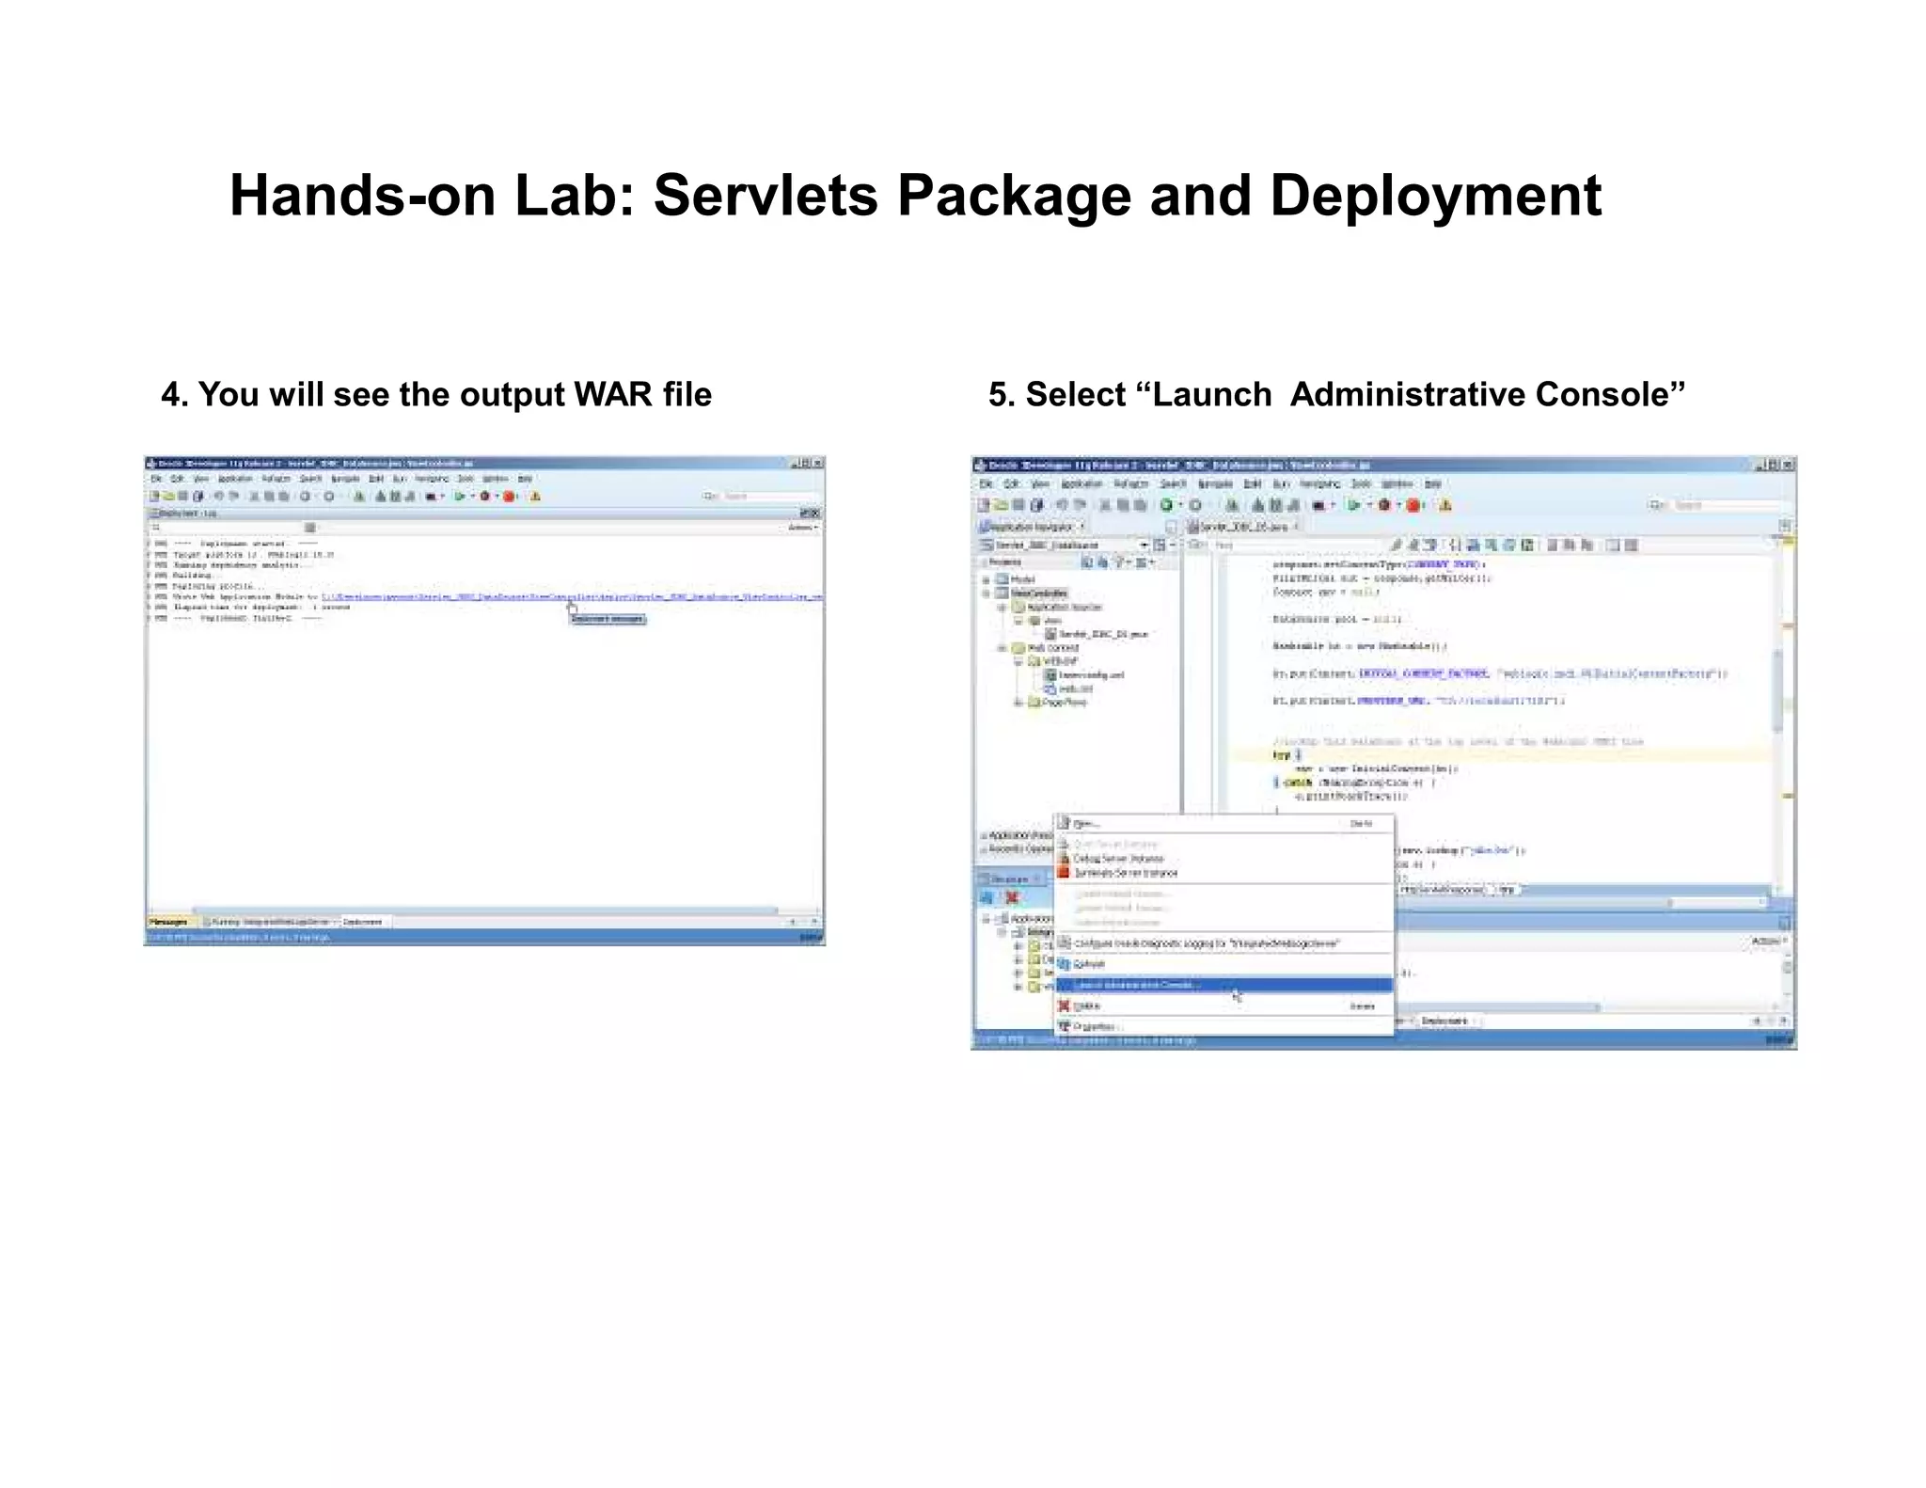
Task: Click horizontal scrollbar in left deployment log
Action: point(484,910)
